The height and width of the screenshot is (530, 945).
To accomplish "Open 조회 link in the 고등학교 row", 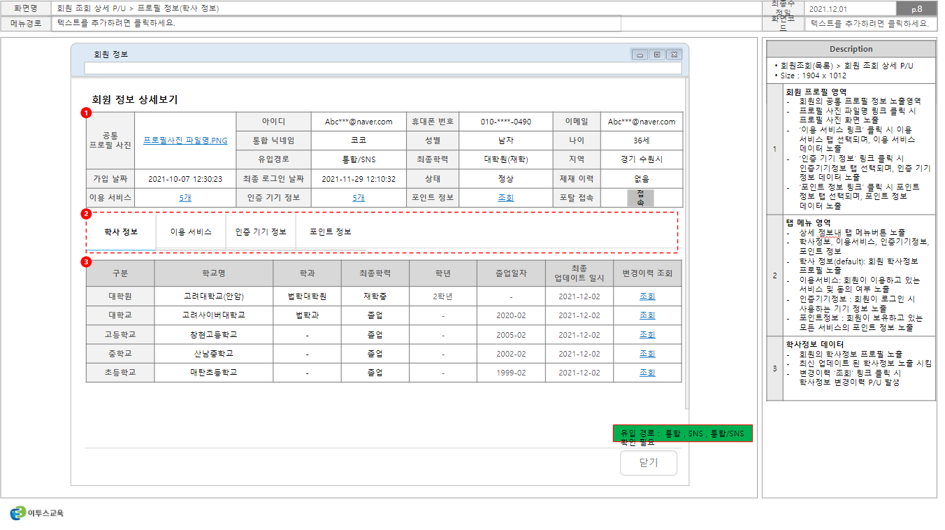I will (647, 335).
